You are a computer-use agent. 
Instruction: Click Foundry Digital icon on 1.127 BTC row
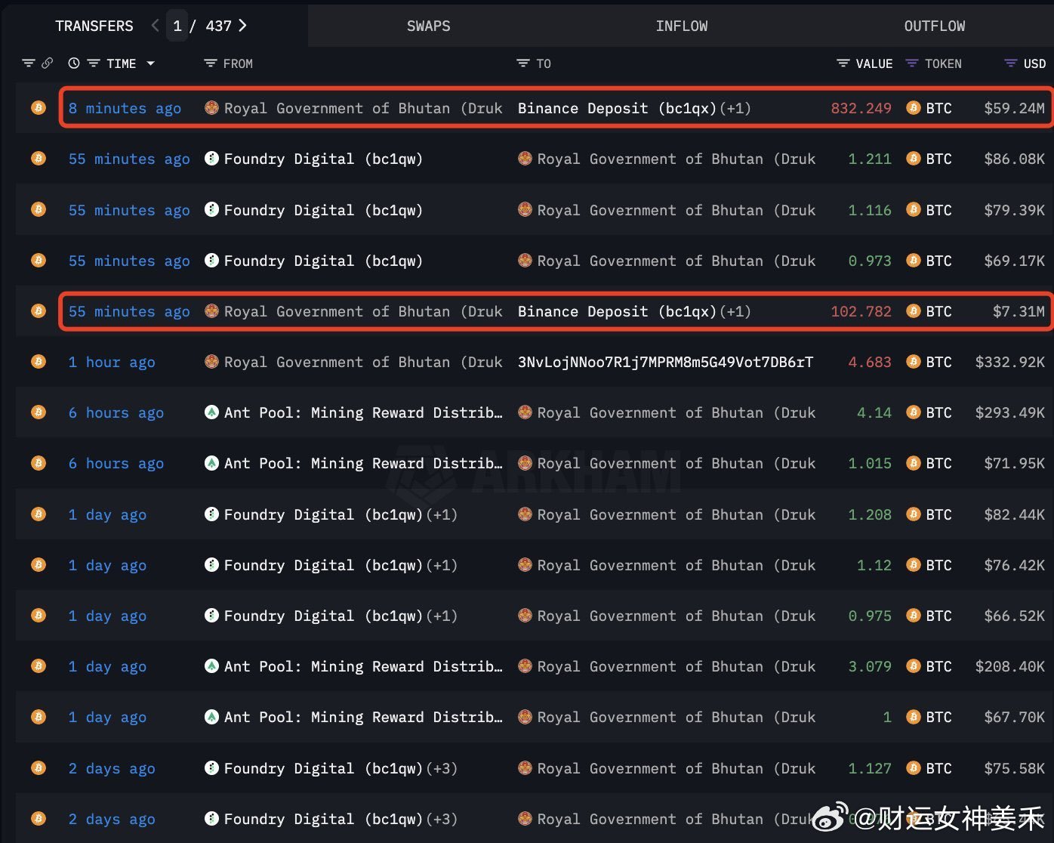tap(212, 768)
